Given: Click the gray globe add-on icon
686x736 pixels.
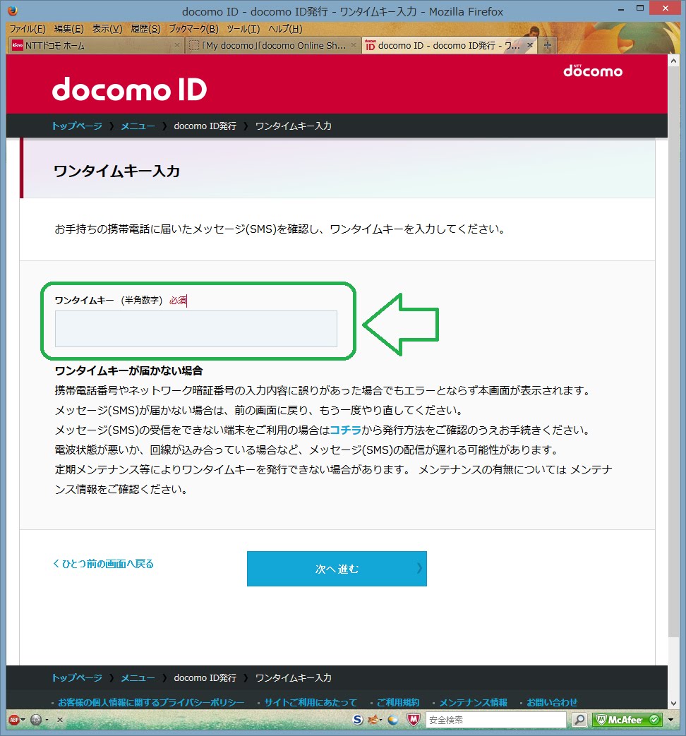Looking at the screenshot, I should click(x=36, y=720).
